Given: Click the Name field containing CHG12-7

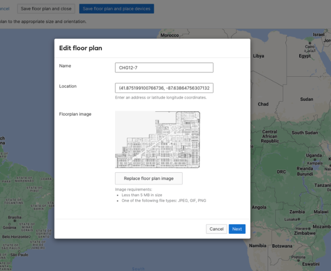Looking at the screenshot, I should (x=164, y=68).
